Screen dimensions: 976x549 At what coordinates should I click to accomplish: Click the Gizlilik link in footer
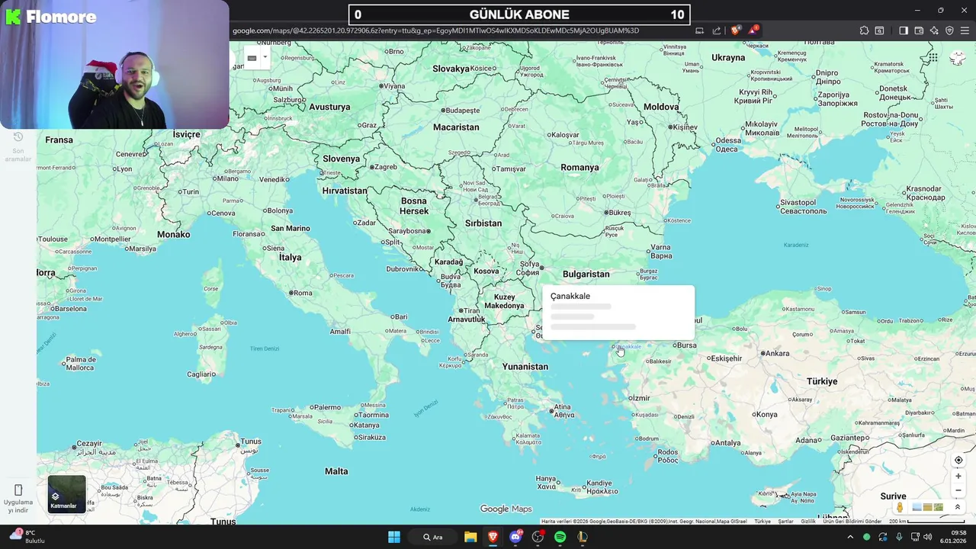click(x=808, y=522)
